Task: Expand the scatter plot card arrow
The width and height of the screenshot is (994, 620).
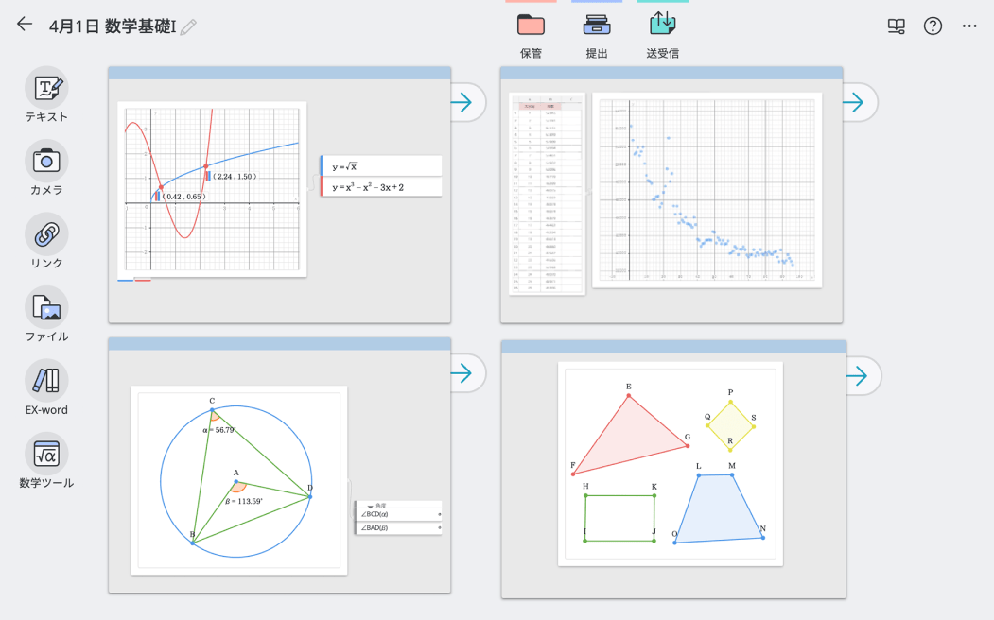Action: [859, 102]
